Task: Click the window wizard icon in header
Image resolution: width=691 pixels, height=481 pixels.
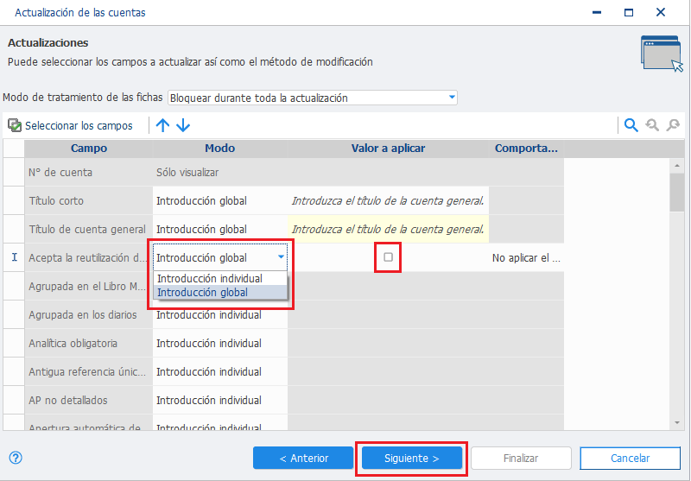Action: click(x=662, y=54)
